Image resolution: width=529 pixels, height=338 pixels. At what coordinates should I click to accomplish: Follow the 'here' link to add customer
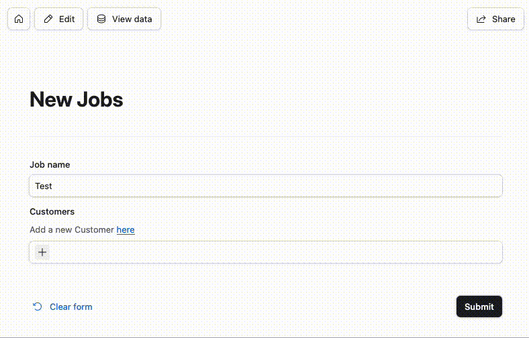click(x=126, y=229)
